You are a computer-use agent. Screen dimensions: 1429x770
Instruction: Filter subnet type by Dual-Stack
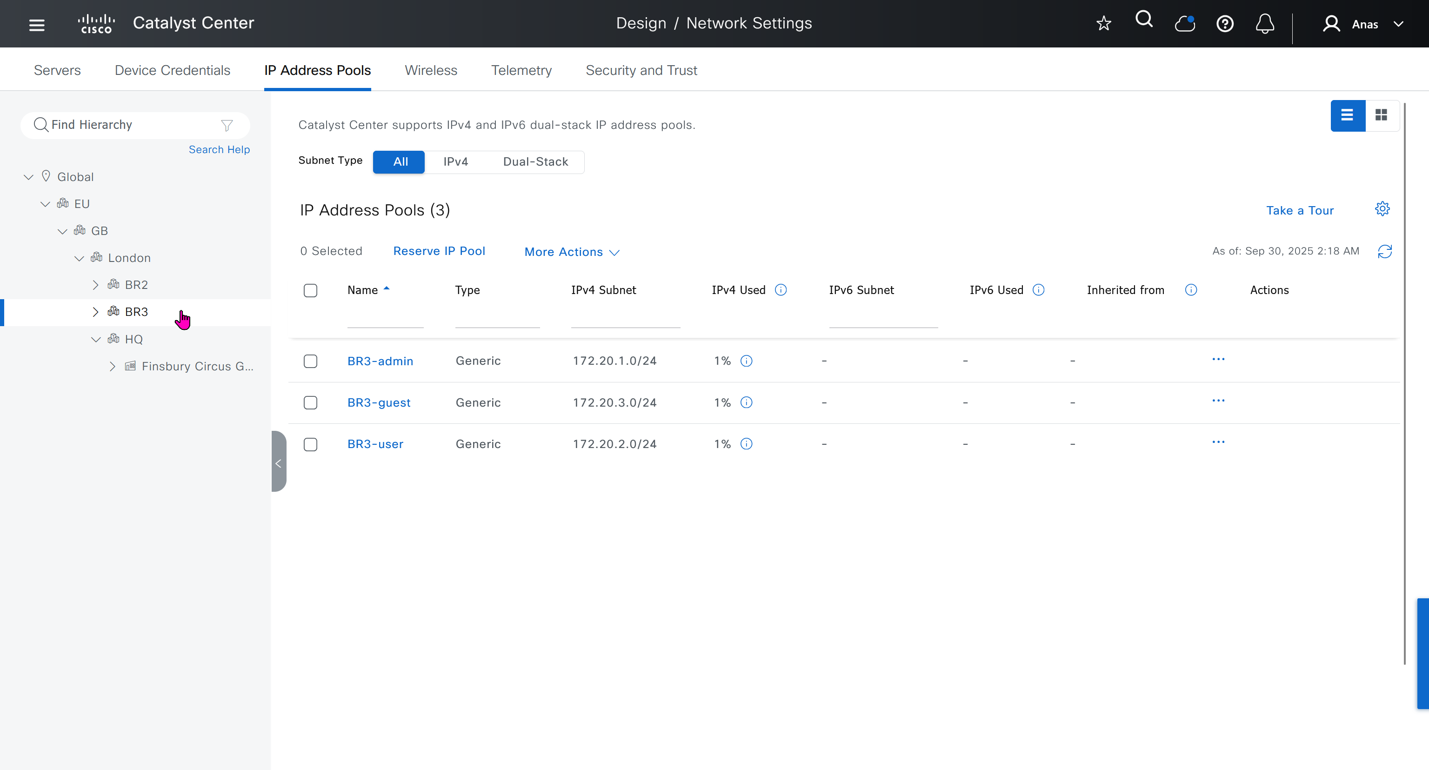coord(535,161)
